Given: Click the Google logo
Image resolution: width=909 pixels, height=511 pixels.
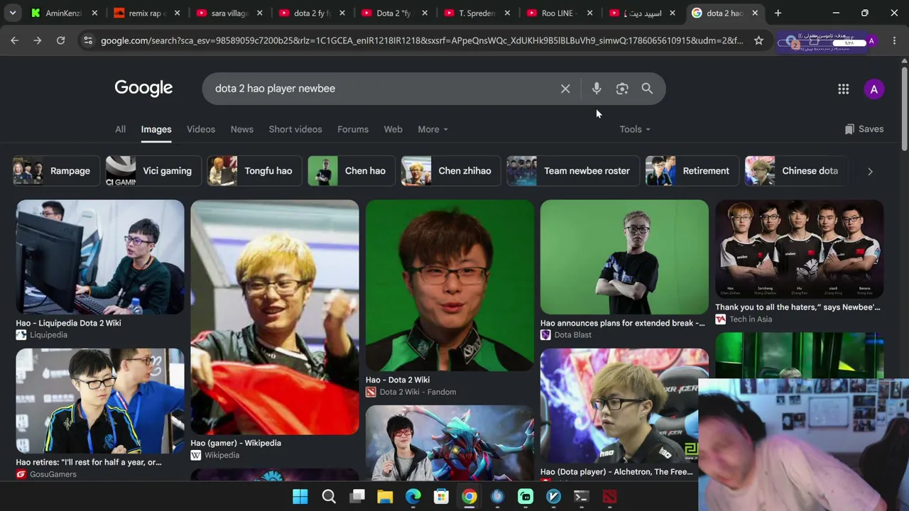Looking at the screenshot, I should coord(143,88).
